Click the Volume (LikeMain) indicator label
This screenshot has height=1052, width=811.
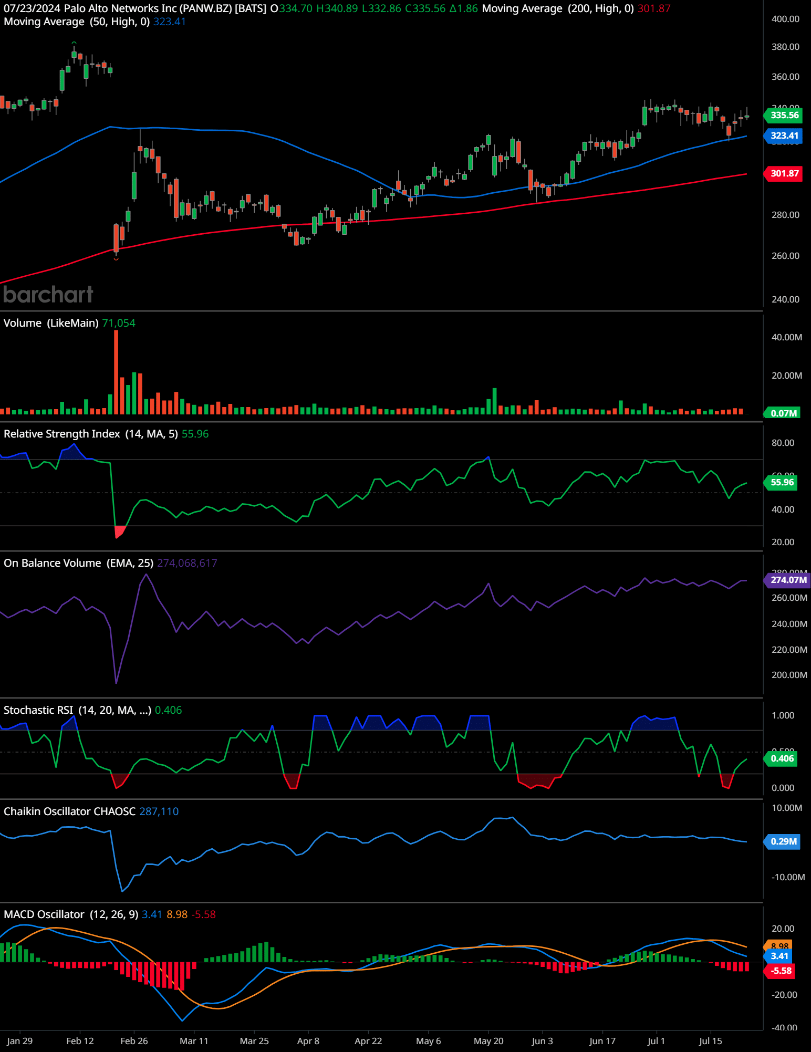click(x=51, y=323)
